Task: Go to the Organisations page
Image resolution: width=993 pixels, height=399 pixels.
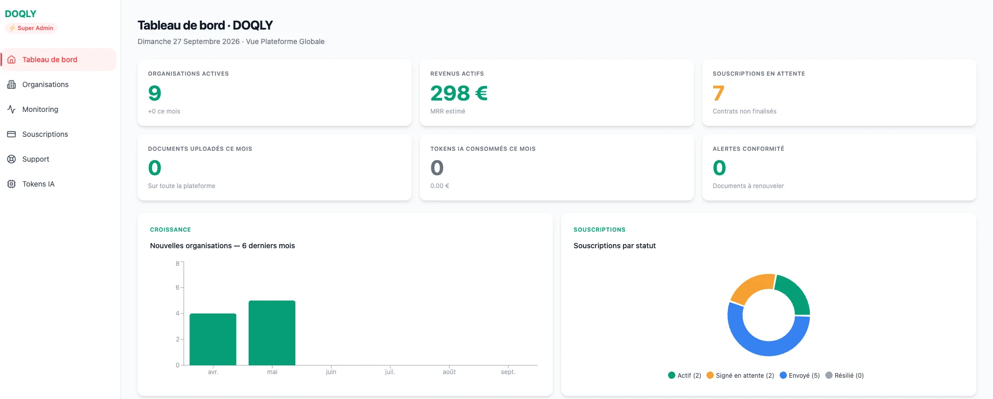Action: click(x=59, y=84)
